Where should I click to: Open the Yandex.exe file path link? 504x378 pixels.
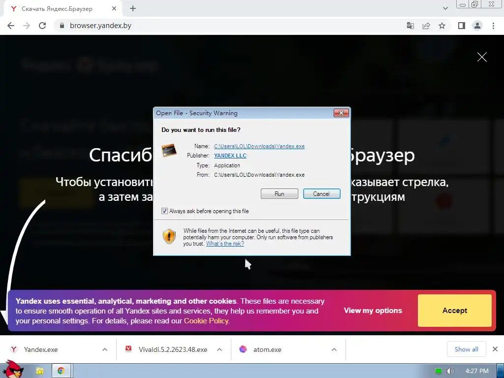[259, 146]
